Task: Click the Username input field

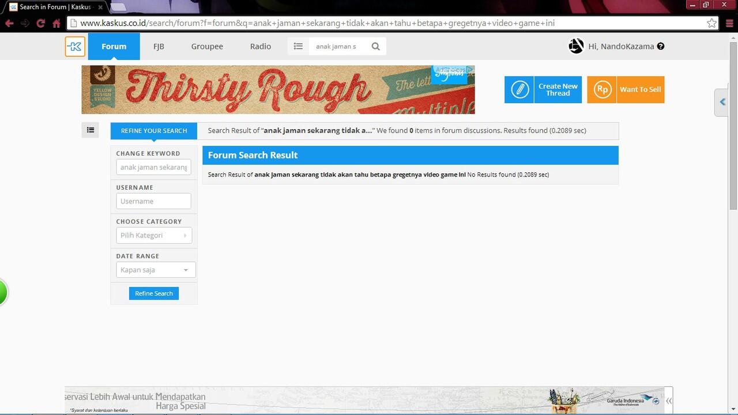Action: click(153, 201)
